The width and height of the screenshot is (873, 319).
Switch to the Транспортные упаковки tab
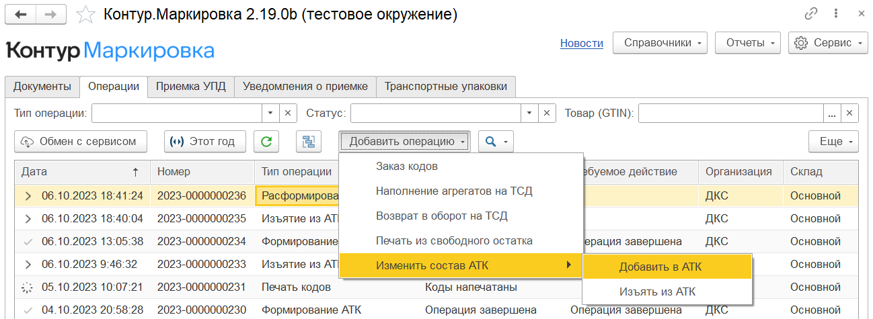[x=446, y=87]
